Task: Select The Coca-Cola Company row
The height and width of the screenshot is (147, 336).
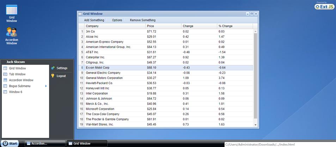Action: (x=166, y=114)
